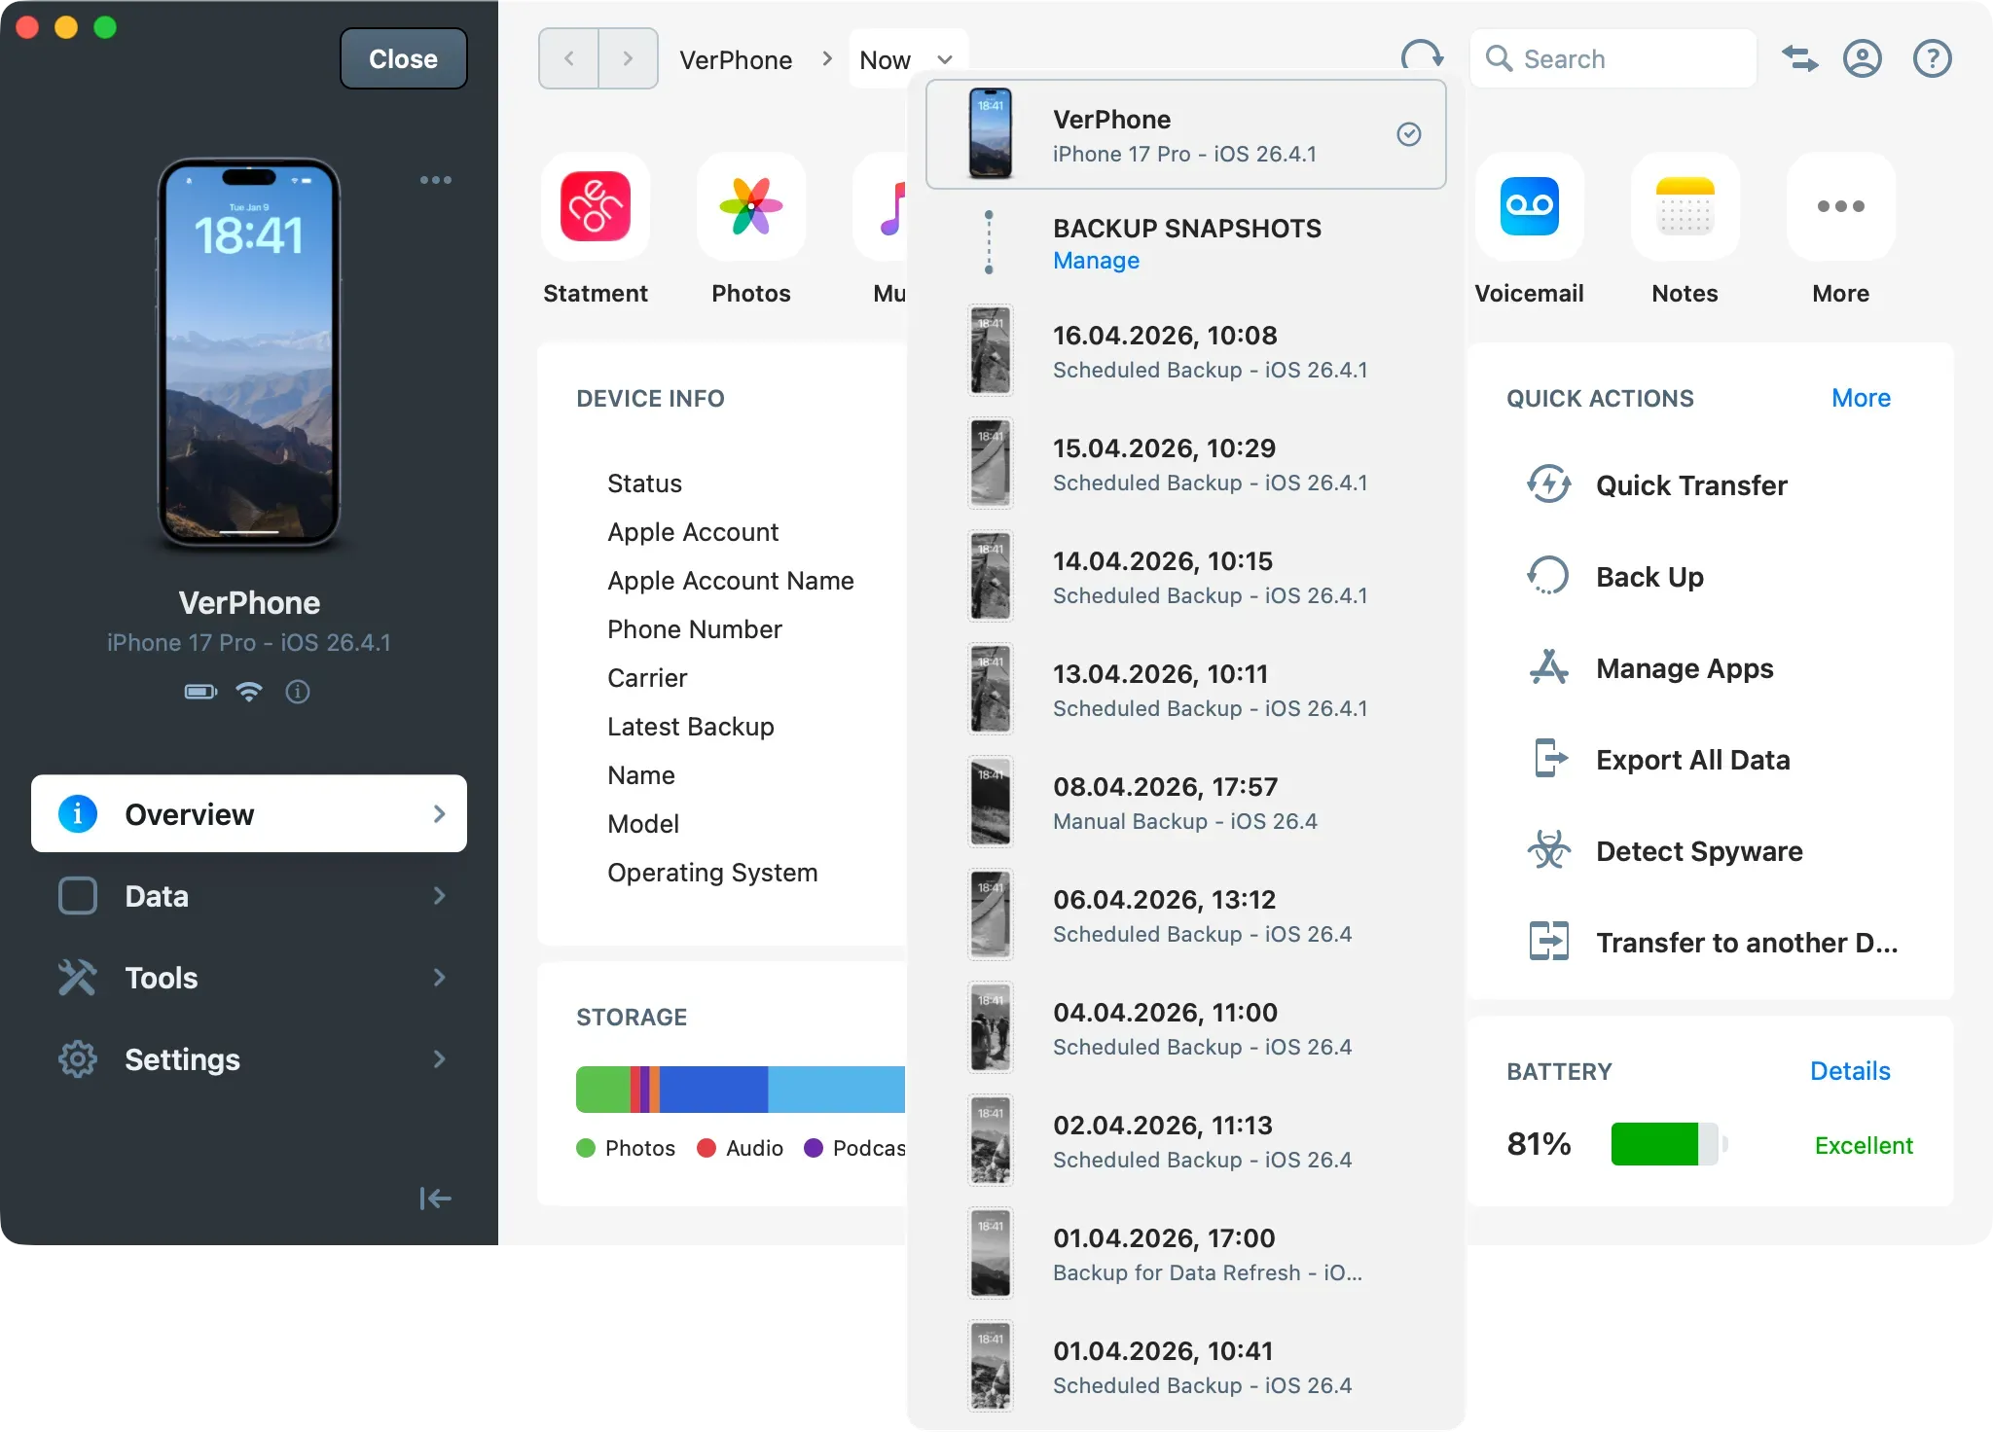Open the Now snapshot dropdown
The width and height of the screenshot is (1993, 1432).
pyautogui.click(x=907, y=58)
